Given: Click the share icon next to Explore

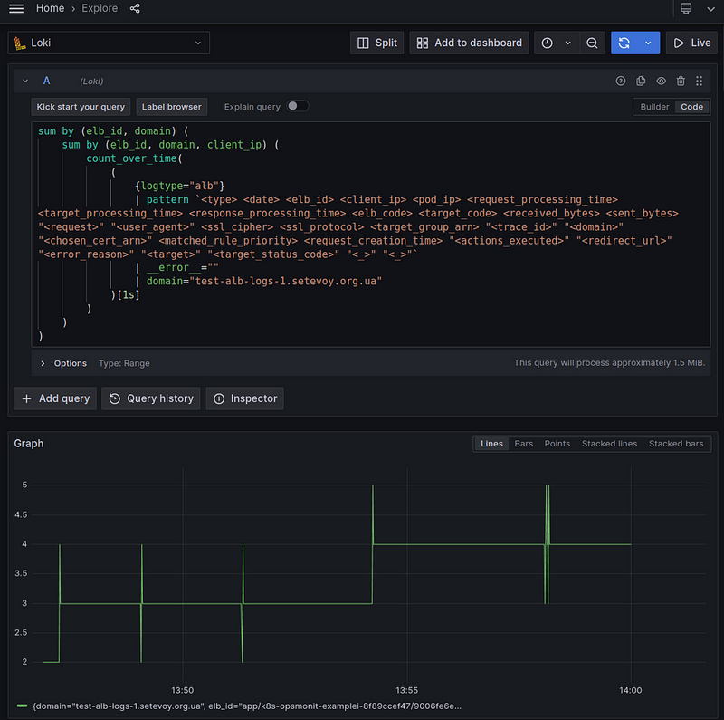Looking at the screenshot, I should [x=135, y=8].
